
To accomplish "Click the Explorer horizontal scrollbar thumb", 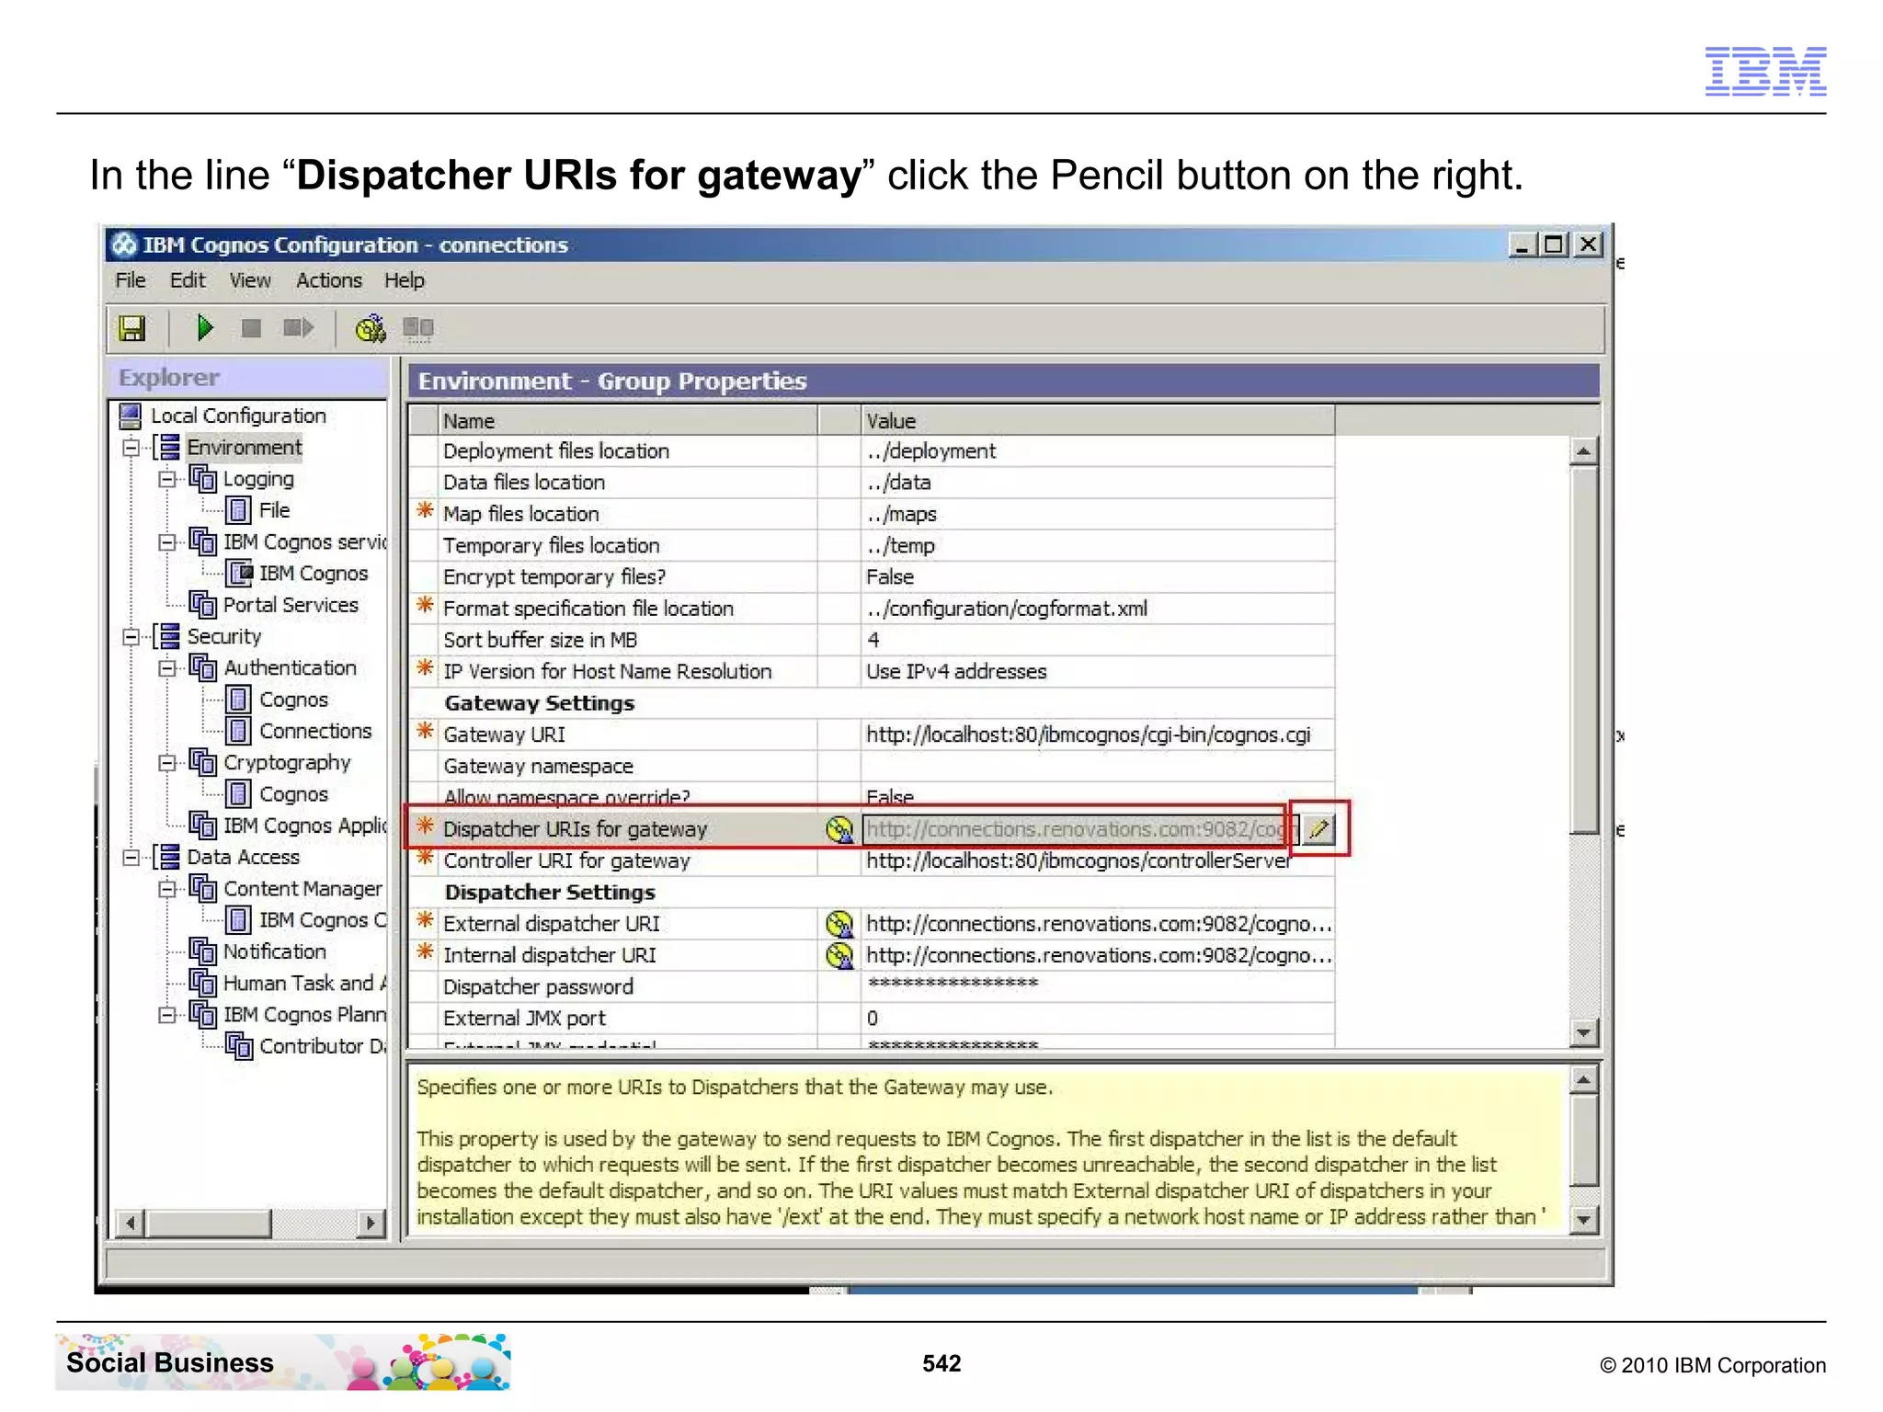I will coord(208,1223).
